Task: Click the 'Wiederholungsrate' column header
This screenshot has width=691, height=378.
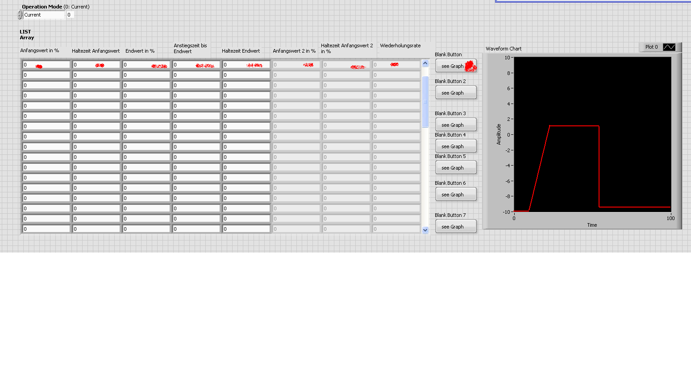Action: [400, 46]
